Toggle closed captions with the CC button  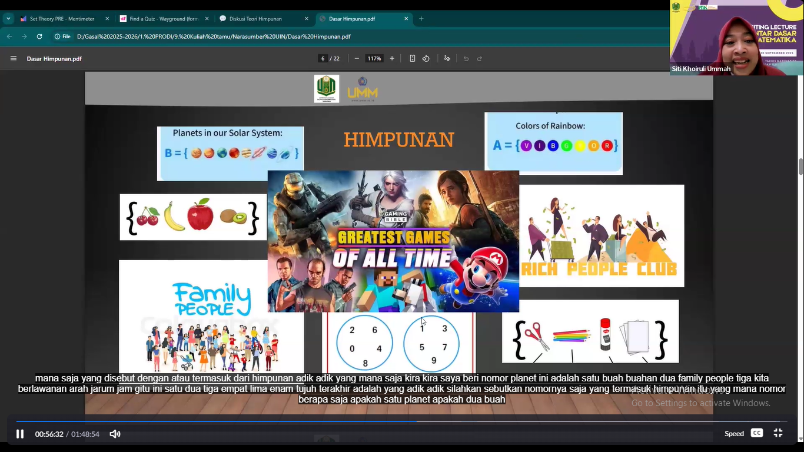[x=757, y=433]
